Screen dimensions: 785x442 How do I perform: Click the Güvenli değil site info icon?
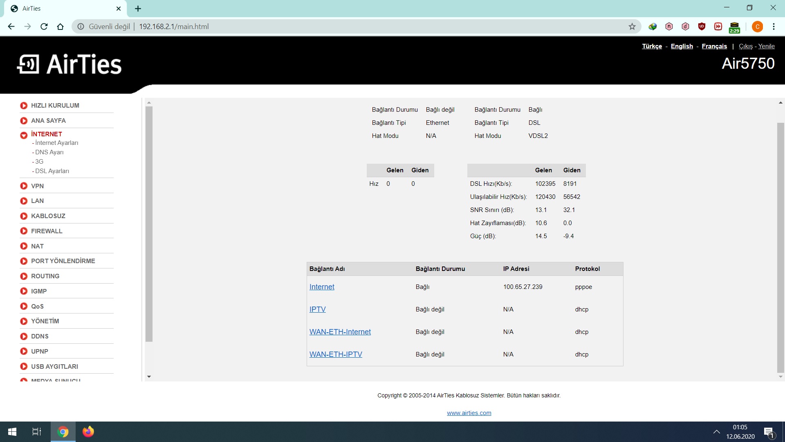(81, 27)
